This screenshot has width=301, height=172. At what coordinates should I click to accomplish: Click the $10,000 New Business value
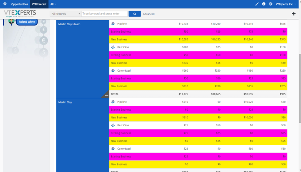(248, 117)
